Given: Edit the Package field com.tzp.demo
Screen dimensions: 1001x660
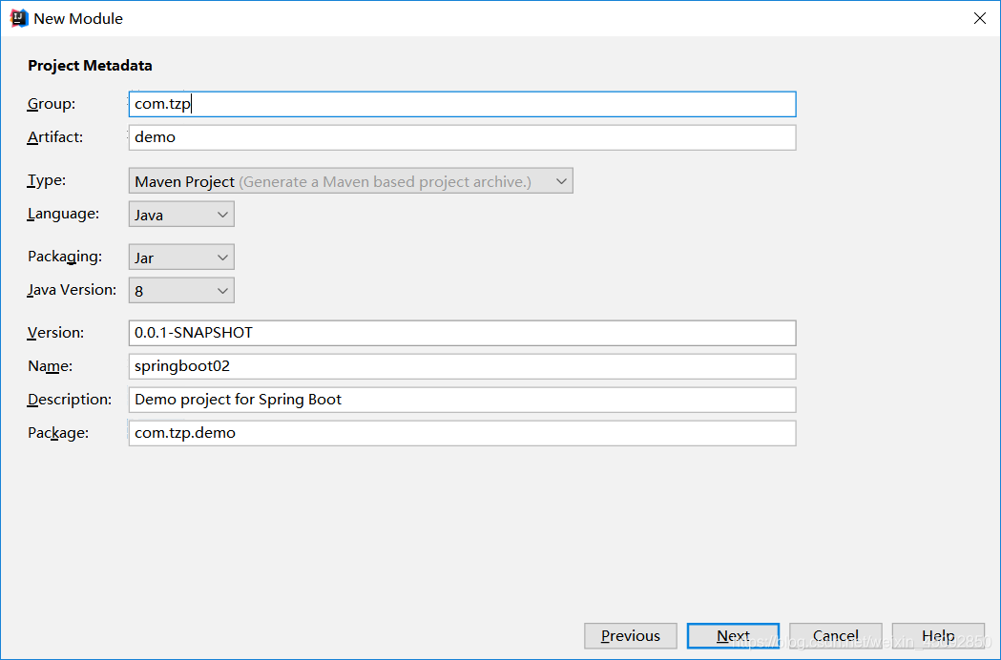Looking at the screenshot, I should pyautogui.click(x=462, y=433).
